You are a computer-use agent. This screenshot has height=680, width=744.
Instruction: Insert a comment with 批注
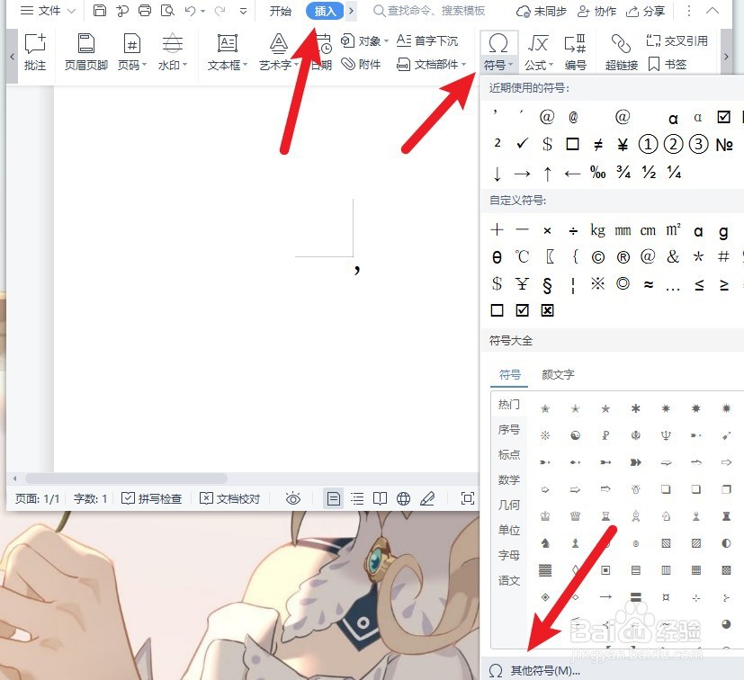[x=35, y=52]
